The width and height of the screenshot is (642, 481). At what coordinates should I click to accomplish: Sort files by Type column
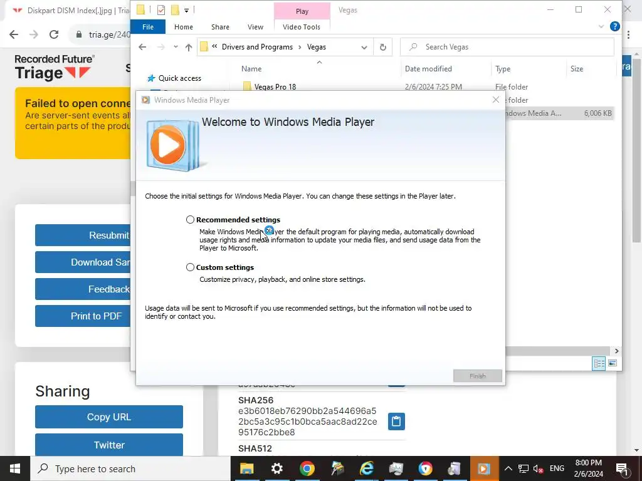503,69
